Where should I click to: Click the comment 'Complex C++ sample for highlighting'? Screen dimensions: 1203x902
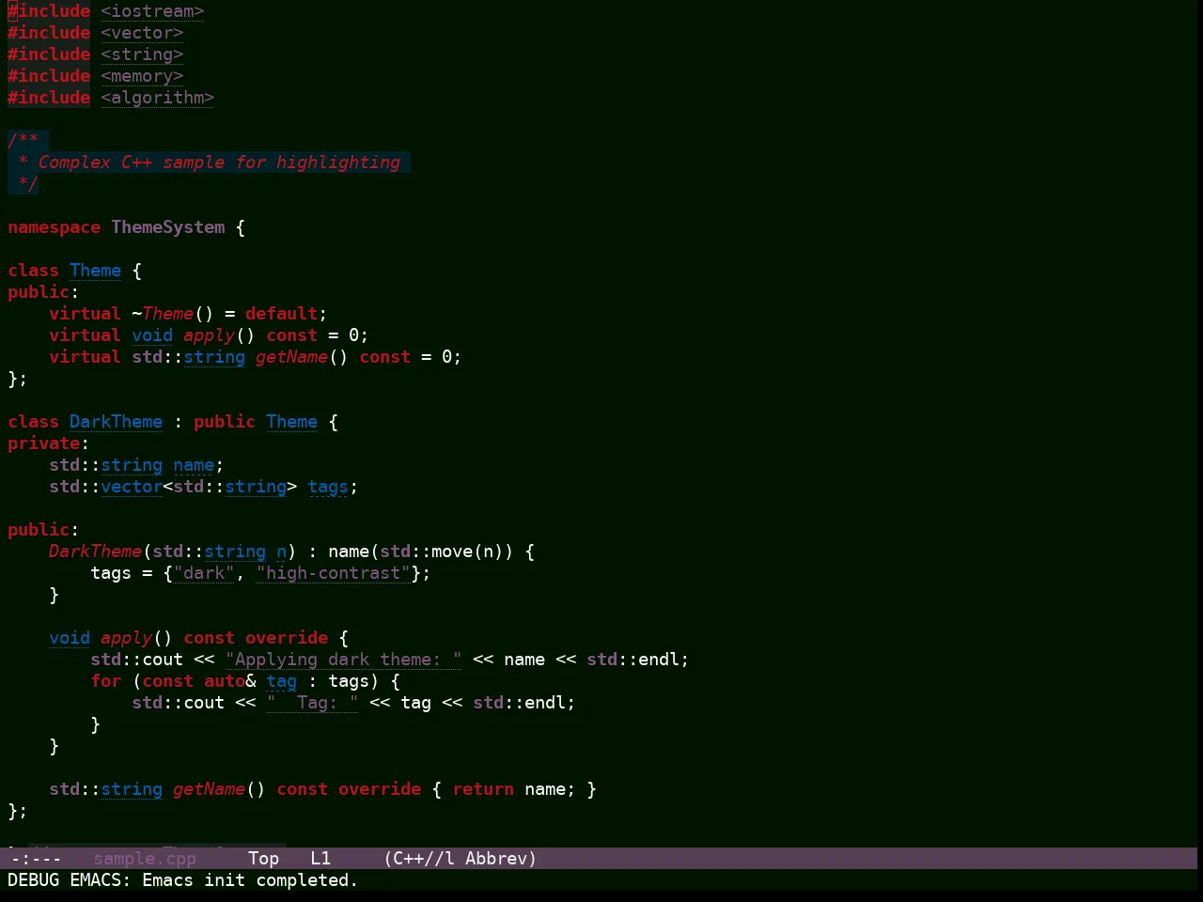click(x=219, y=163)
